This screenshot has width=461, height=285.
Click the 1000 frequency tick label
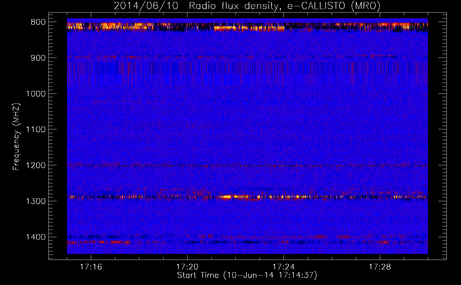(x=36, y=94)
